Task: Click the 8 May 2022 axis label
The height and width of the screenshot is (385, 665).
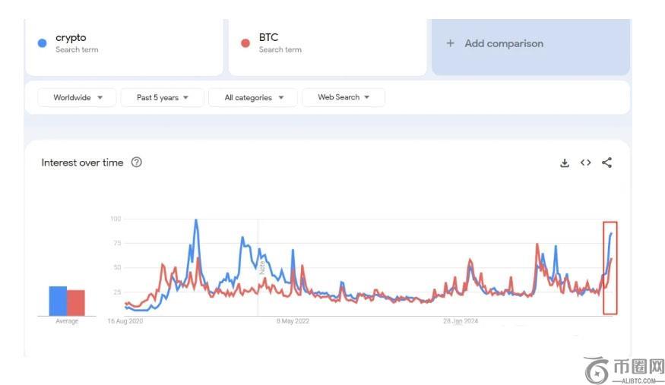Action: [293, 321]
